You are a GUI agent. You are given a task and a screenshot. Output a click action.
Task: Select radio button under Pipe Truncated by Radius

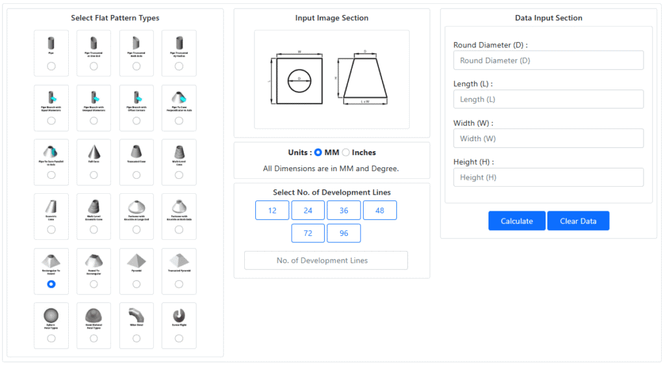pos(179,66)
